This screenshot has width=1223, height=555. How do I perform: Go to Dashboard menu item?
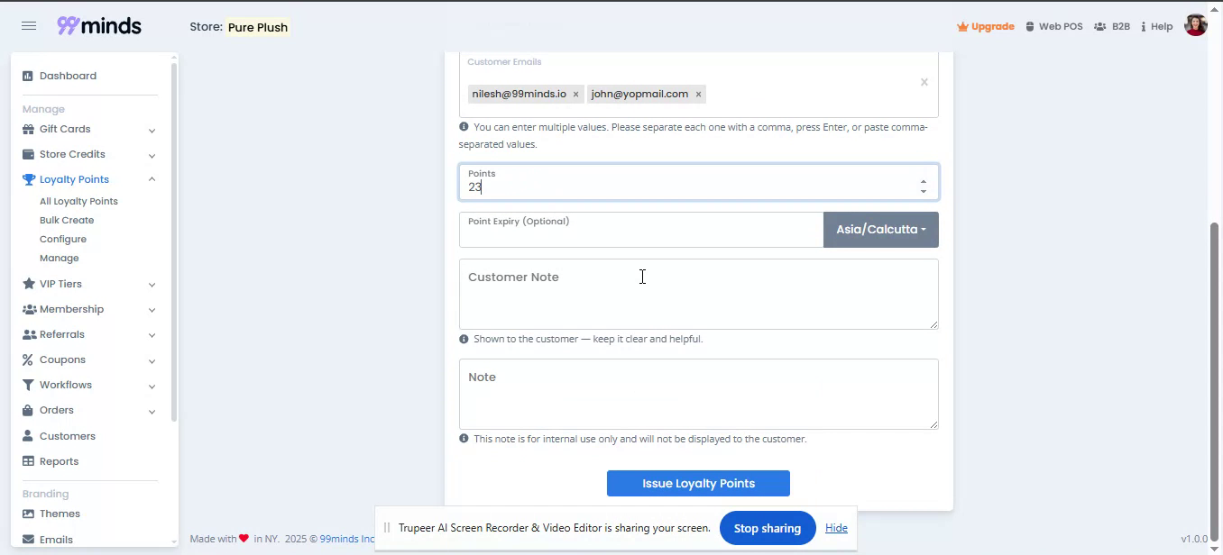(x=68, y=76)
